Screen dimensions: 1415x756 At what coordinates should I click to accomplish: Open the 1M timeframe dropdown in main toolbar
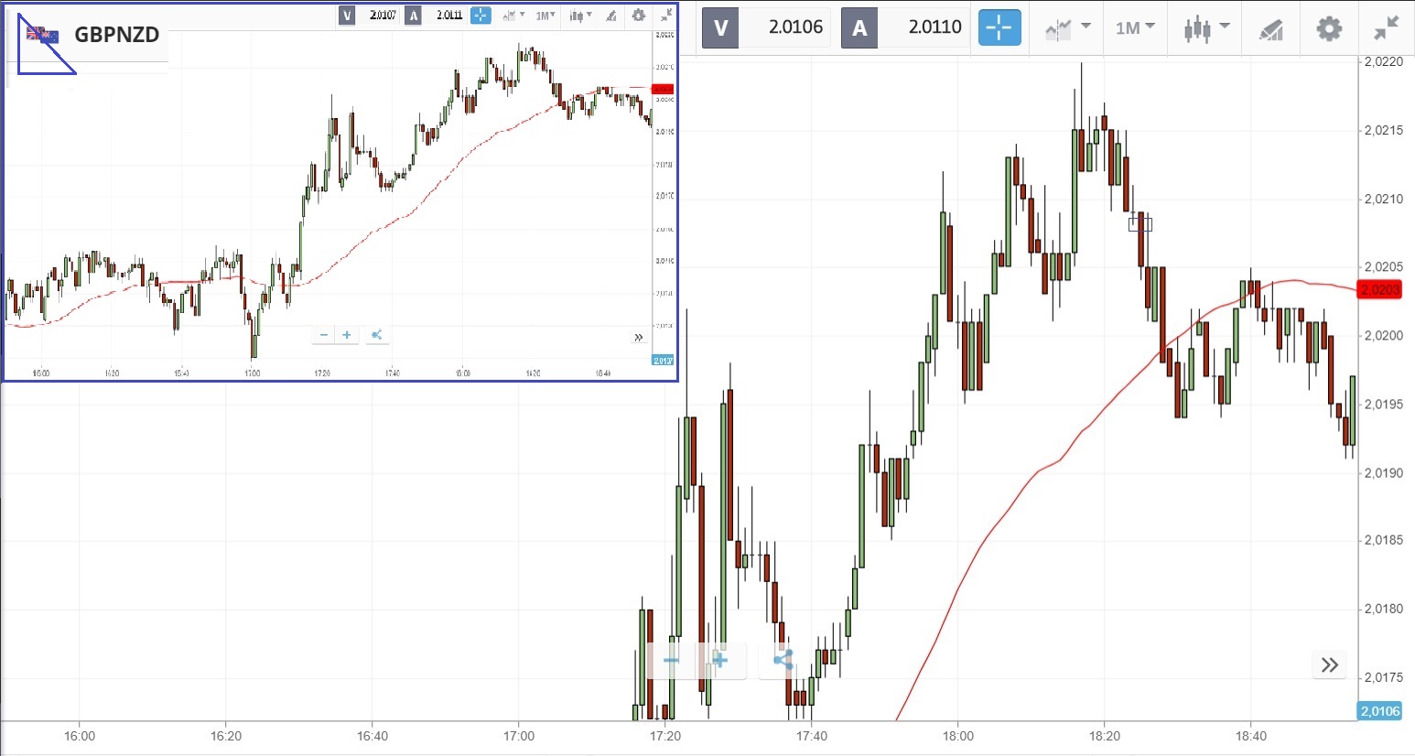[1135, 28]
